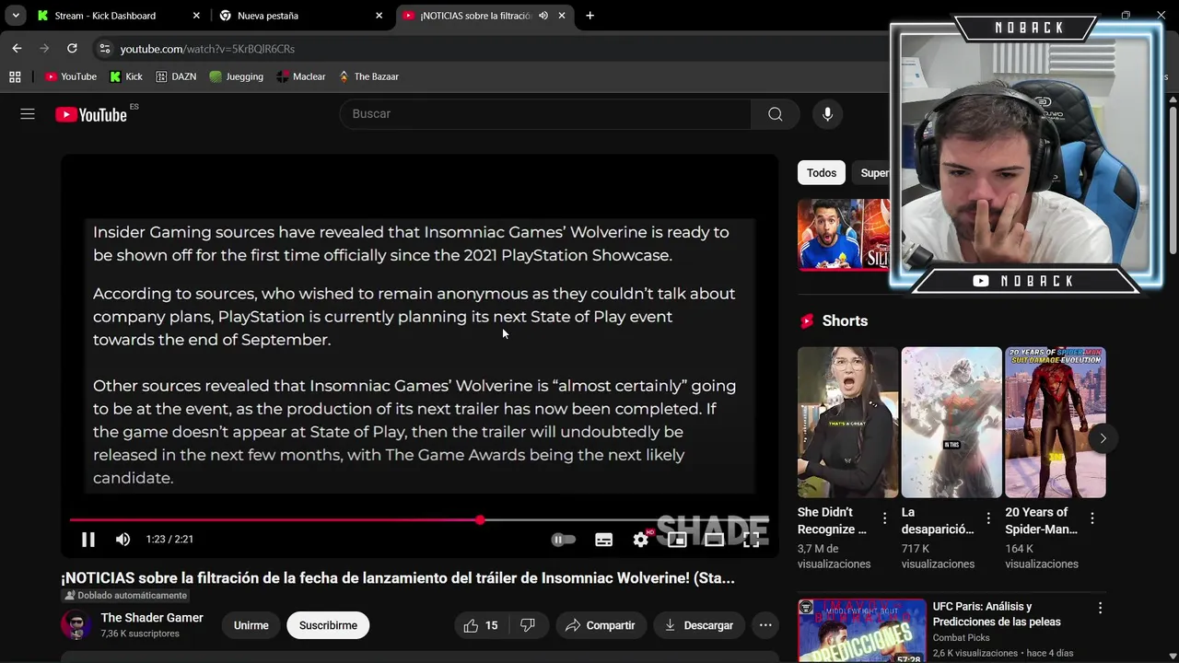Open the Kick bookmark

tap(125, 76)
